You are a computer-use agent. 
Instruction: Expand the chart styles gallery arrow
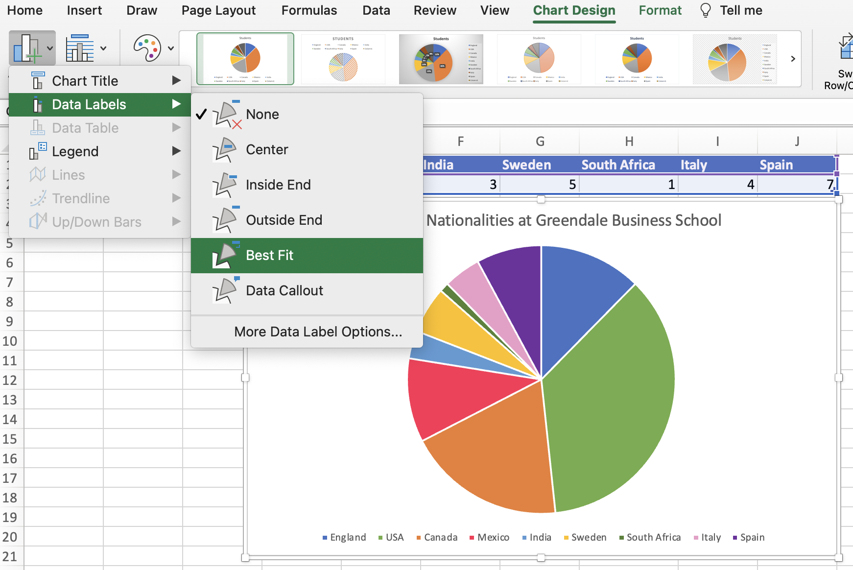(792, 58)
